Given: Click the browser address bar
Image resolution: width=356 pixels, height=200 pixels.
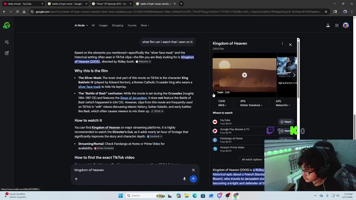Looking at the screenshot, I should pos(178,12).
